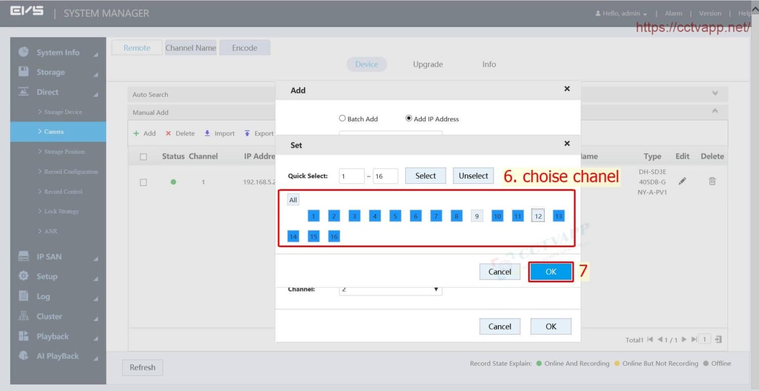Expand the Auto Search section
759x391 pixels.
[715, 93]
